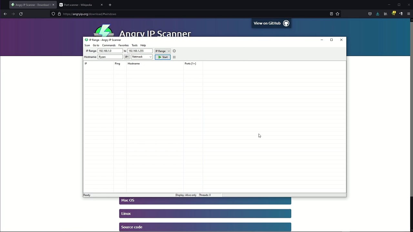Click the Angry IP Scanner window icon
Image resolution: width=413 pixels, height=232 pixels.
(x=86, y=40)
